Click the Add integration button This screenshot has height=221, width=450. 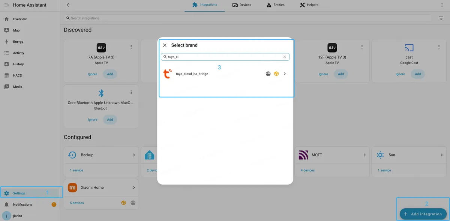point(423,214)
